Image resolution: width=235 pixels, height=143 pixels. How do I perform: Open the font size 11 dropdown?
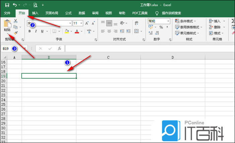point(81,23)
